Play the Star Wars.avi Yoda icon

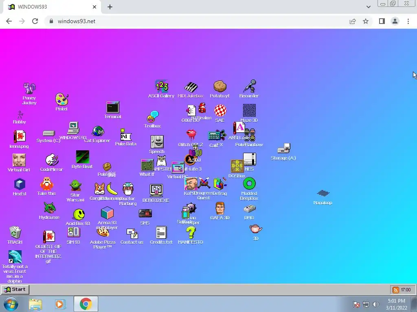click(75, 186)
